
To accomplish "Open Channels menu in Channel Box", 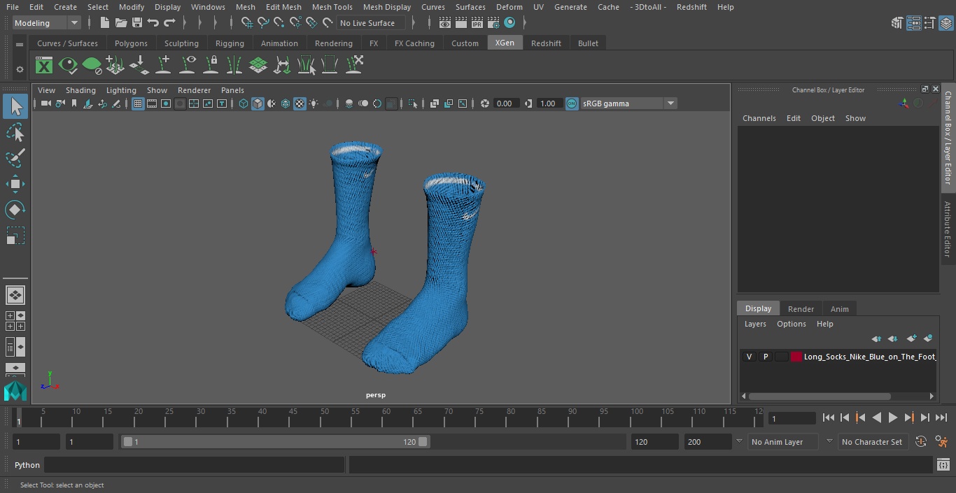I will click(x=759, y=118).
